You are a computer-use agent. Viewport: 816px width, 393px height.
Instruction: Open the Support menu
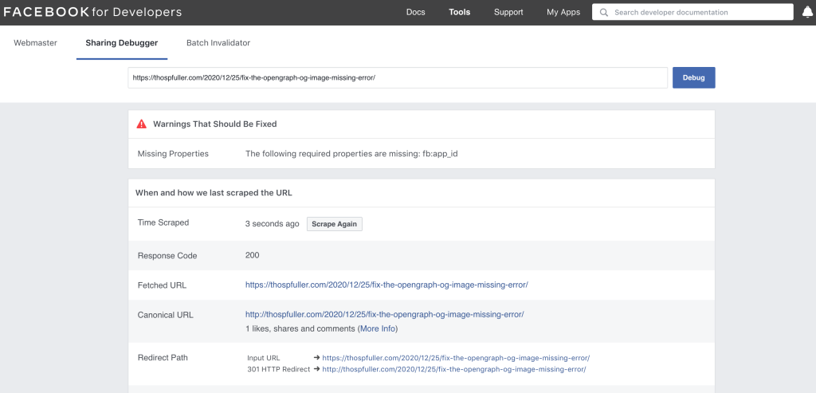[508, 12]
